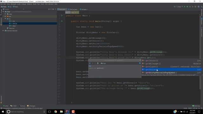Toggle the Ant Build tool window on right
Screen dimensions: 203x114
(202, 12)
